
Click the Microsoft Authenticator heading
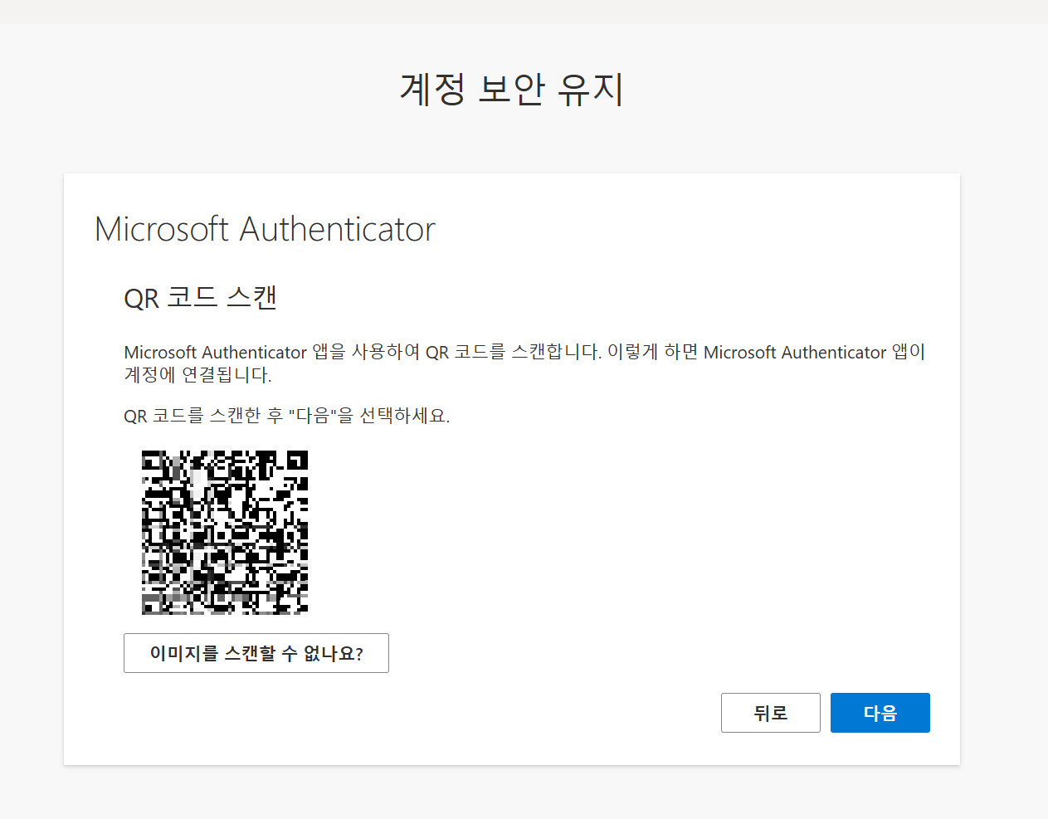tap(263, 229)
